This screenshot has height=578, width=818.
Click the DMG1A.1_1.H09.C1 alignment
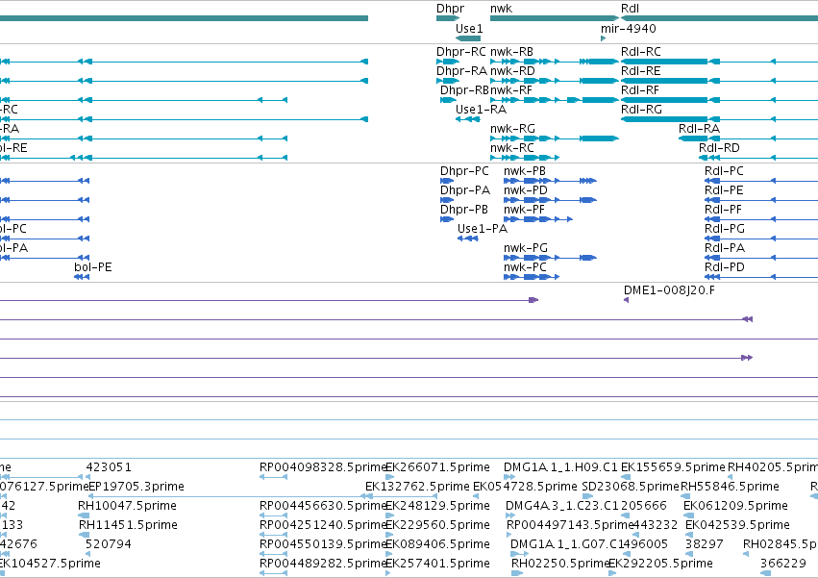(x=509, y=477)
